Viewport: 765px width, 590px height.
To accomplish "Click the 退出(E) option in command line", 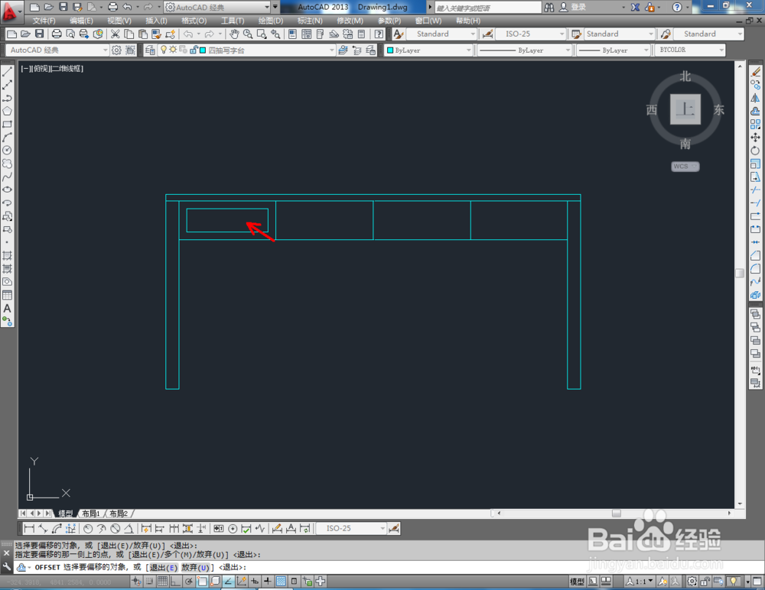I will 164,568.
